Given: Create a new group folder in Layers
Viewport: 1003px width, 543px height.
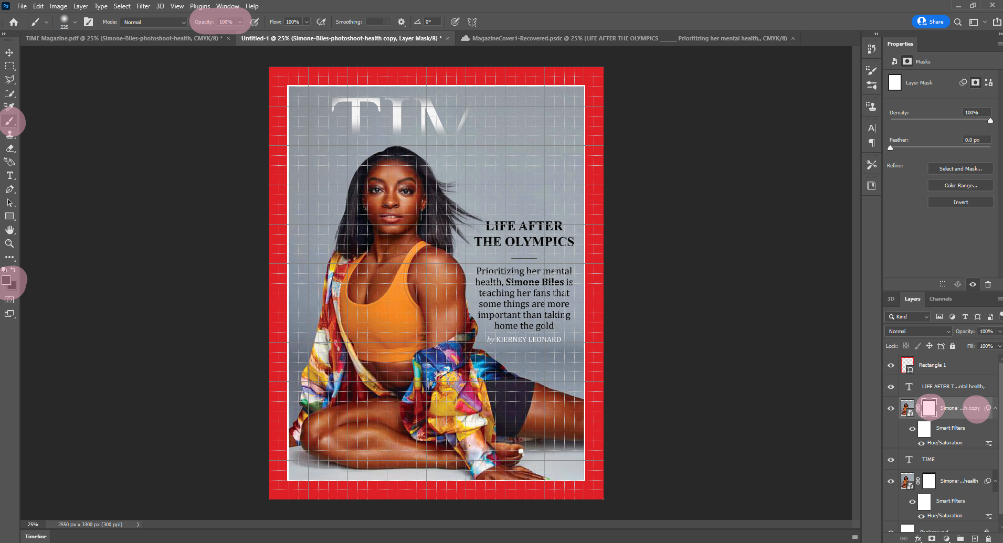Looking at the screenshot, I should (x=960, y=538).
